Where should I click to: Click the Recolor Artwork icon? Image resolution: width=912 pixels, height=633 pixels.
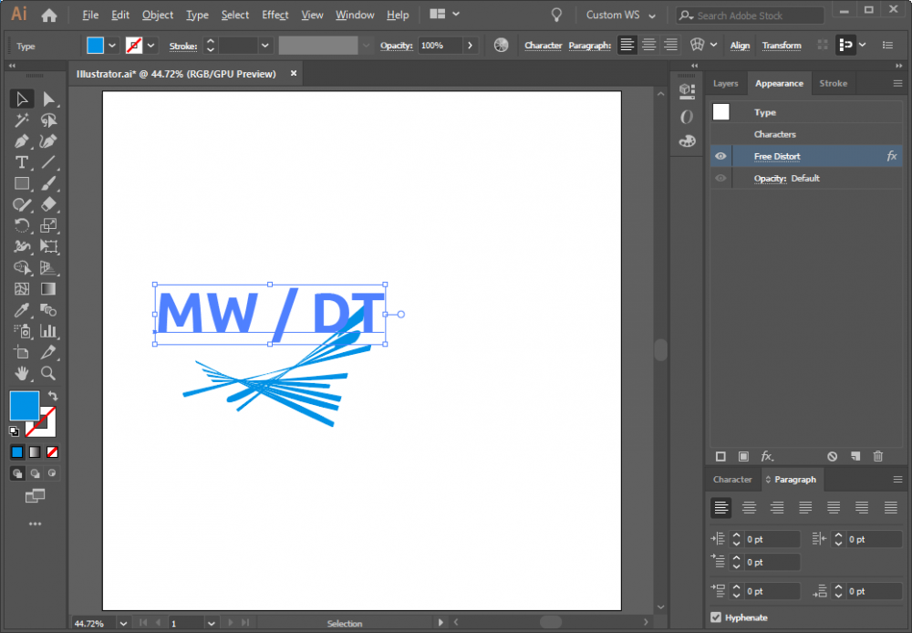coord(501,46)
